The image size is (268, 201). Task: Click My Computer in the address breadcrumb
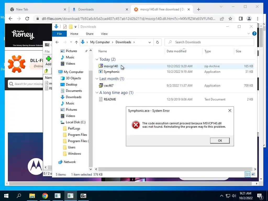click(100, 42)
